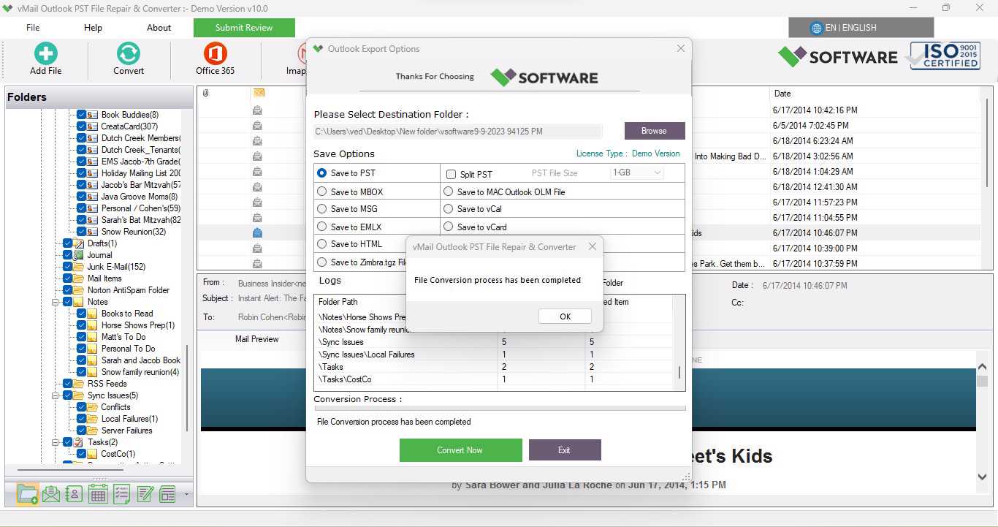Select Save to MAC Outlook OLM File option

449,192
